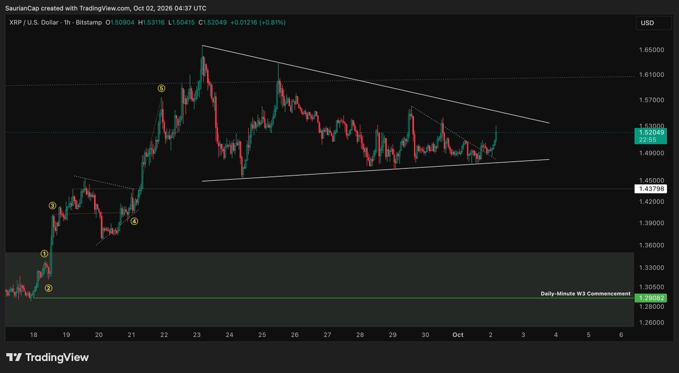Screen dimensions: 679x373
Task: Click the current price tag 1.52049 on the price axis
Action: [x=650, y=136]
